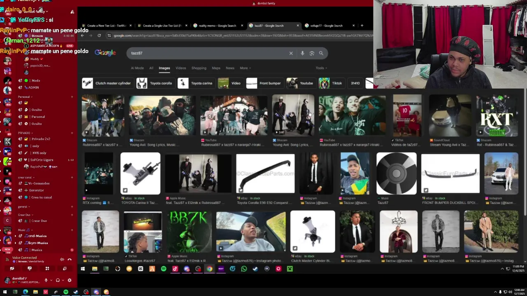Click the bottom taskbar Windows Start button
Viewport: 527px width, 296px height.
click(x=5, y=292)
